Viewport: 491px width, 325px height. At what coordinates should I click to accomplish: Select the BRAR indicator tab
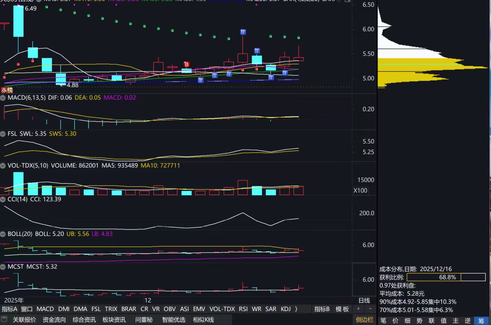(x=129, y=309)
